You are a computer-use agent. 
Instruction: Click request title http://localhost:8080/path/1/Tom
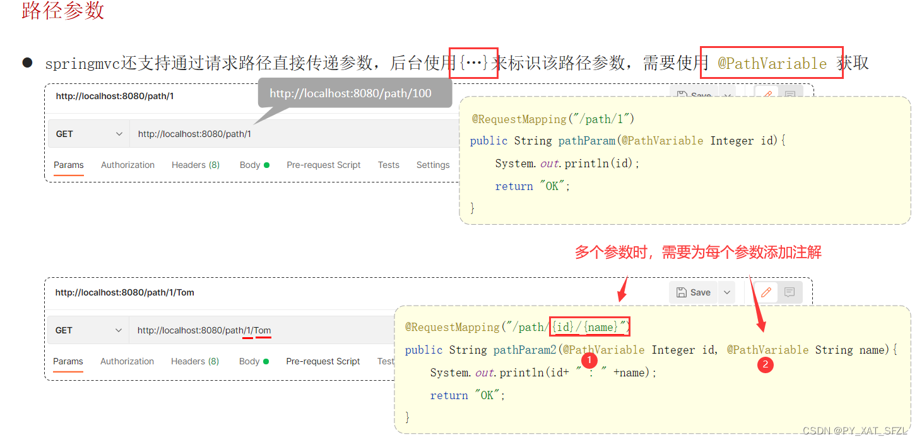click(124, 292)
